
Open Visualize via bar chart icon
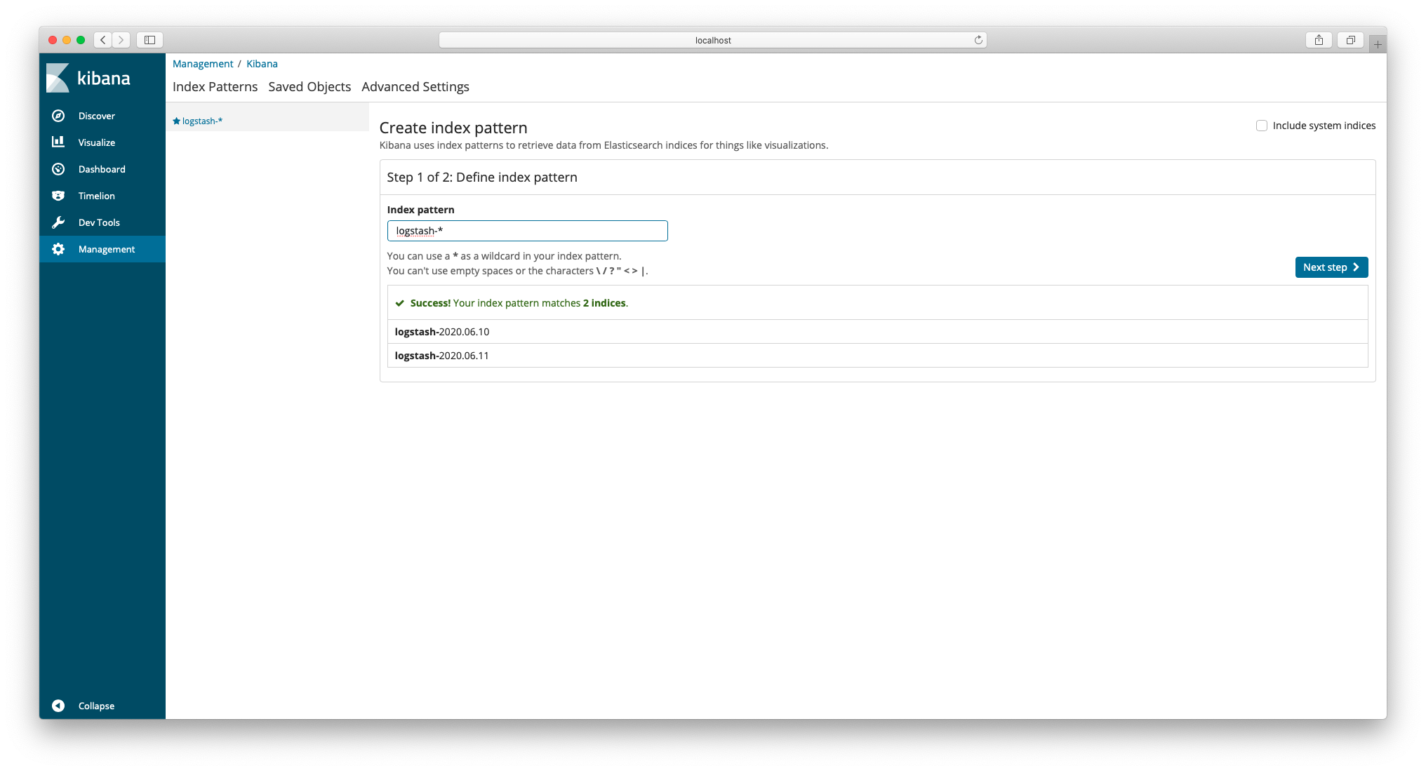(x=58, y=142)
